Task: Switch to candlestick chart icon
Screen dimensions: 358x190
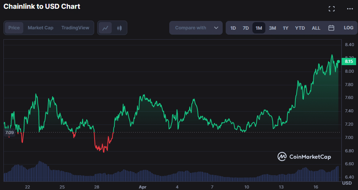Action: tap(119, 28)
